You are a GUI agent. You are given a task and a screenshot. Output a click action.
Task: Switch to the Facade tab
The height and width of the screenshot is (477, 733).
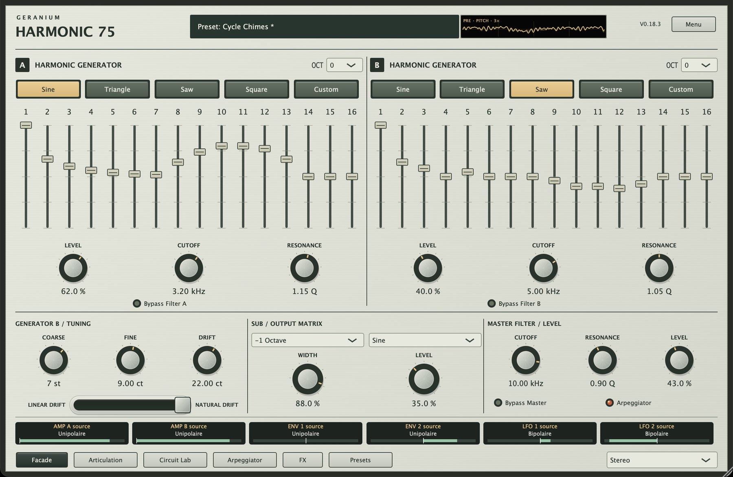[x=42, y=460]
